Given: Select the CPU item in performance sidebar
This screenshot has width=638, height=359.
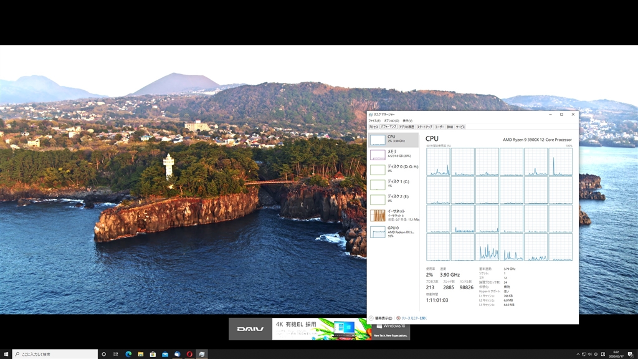Looking at the screenshot, I should pos(393,140).
